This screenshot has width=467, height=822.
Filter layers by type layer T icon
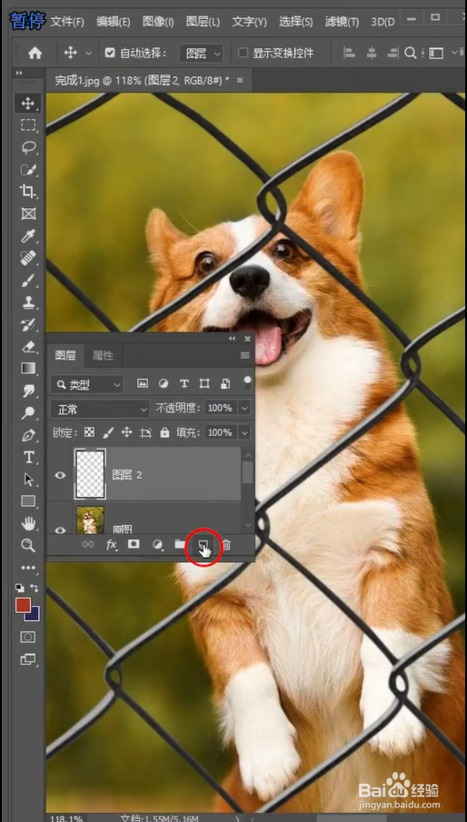184,383
